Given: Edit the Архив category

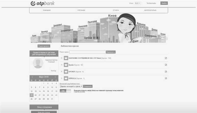Looking at the screenshot, I should [166, 65].
